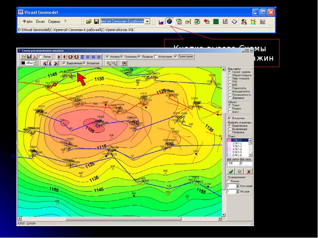Open the clBlack color dropdown
Screen dimensions: 318x238
click(x=35, y=63)
